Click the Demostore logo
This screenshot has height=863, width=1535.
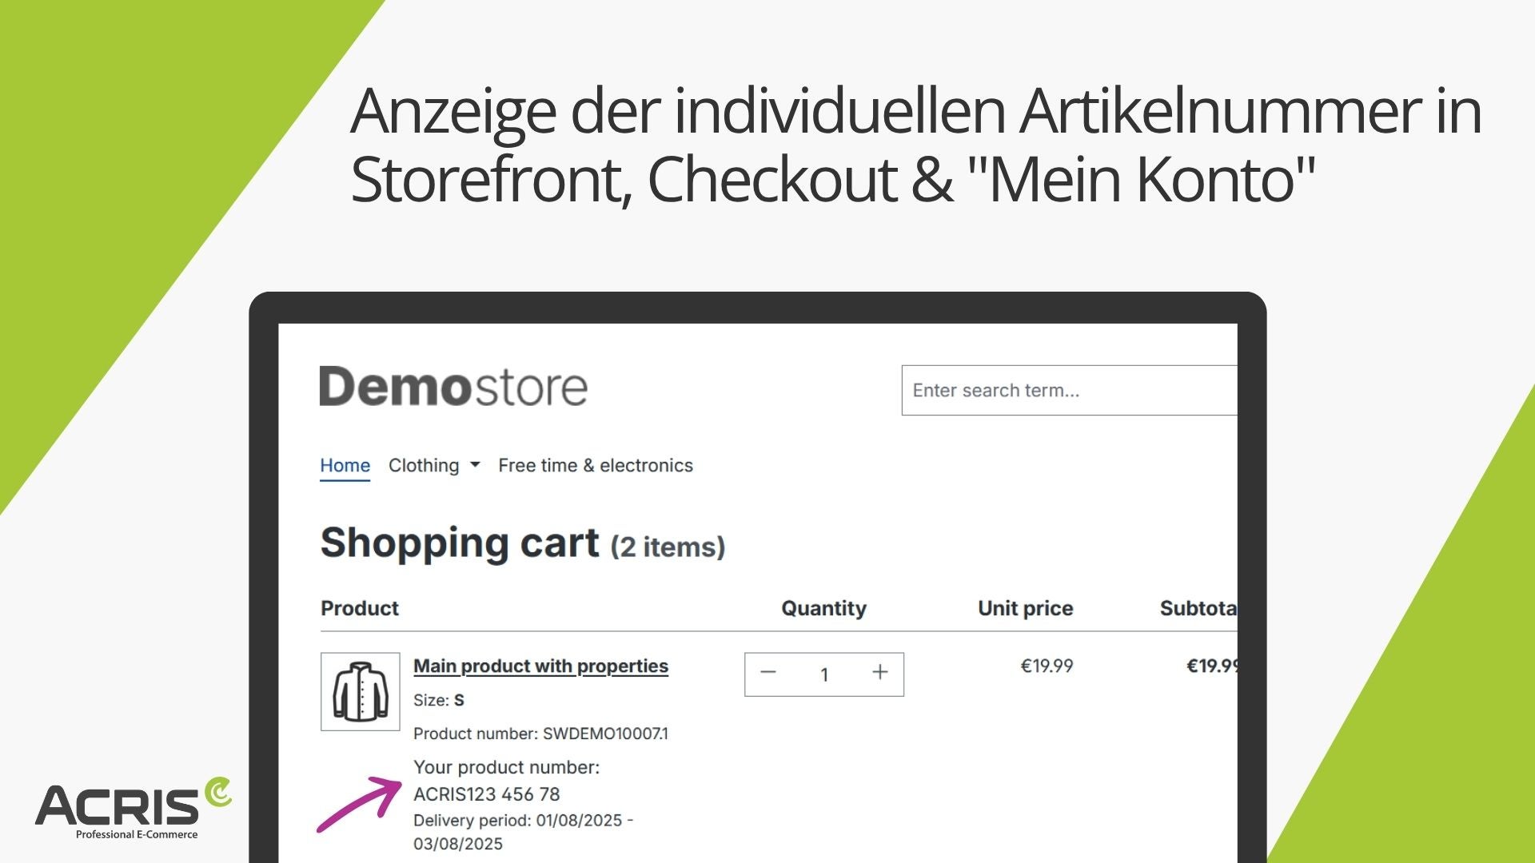pos(453,387)
